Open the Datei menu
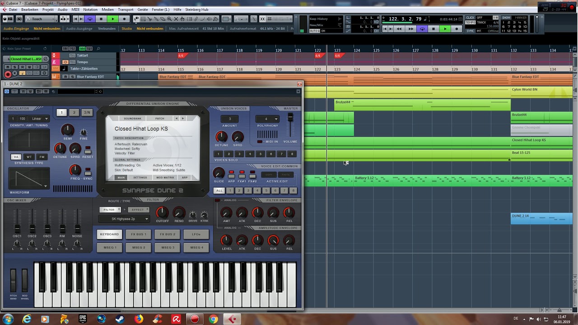The width and height of the screenshot is (578, 325). (x=13, y=9)
